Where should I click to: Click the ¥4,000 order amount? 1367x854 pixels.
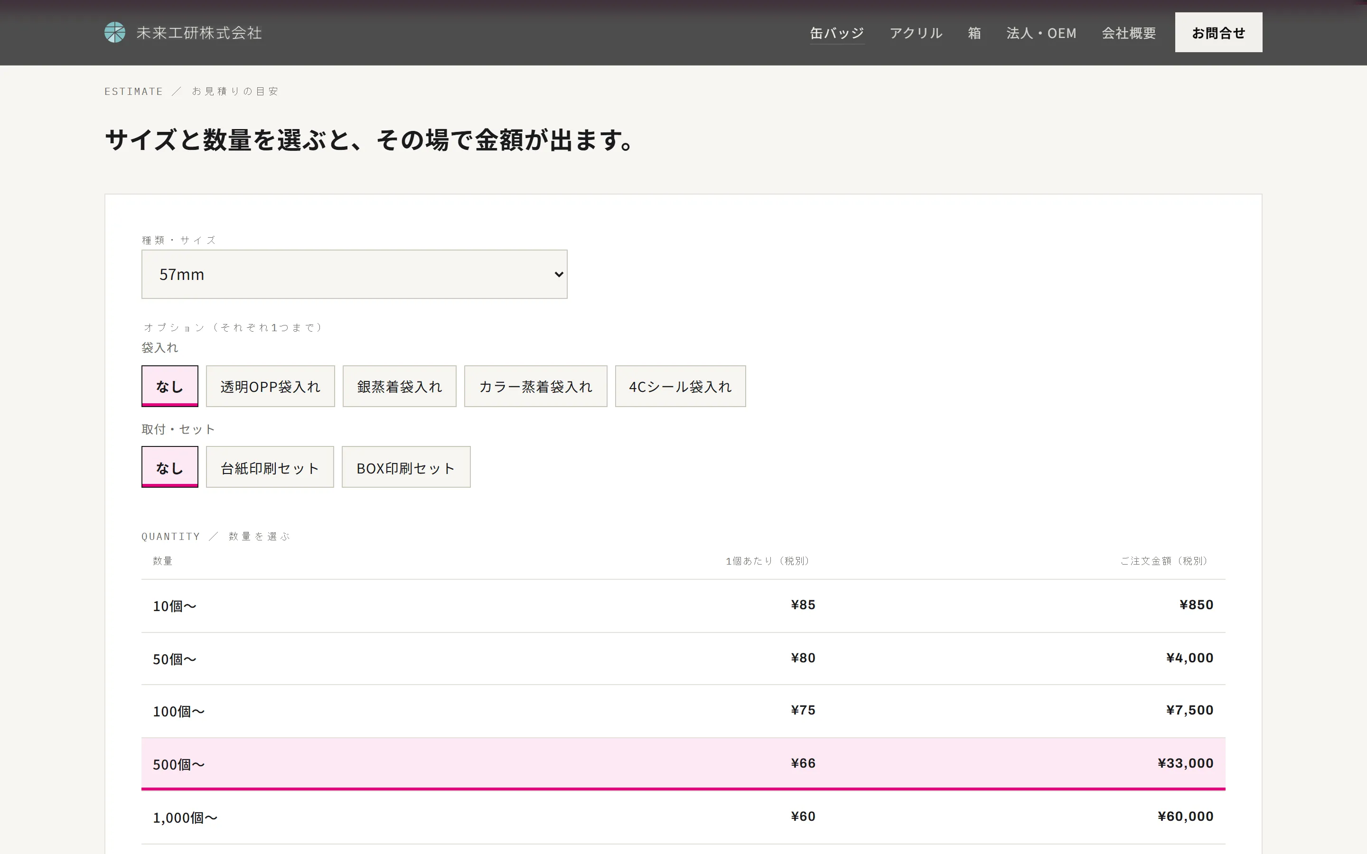click(1189, 658)
